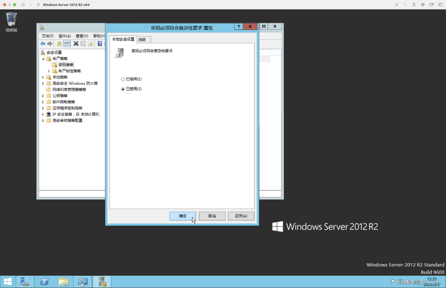
Task: Click the delete X toolbar icon
Action: [76, 44]
